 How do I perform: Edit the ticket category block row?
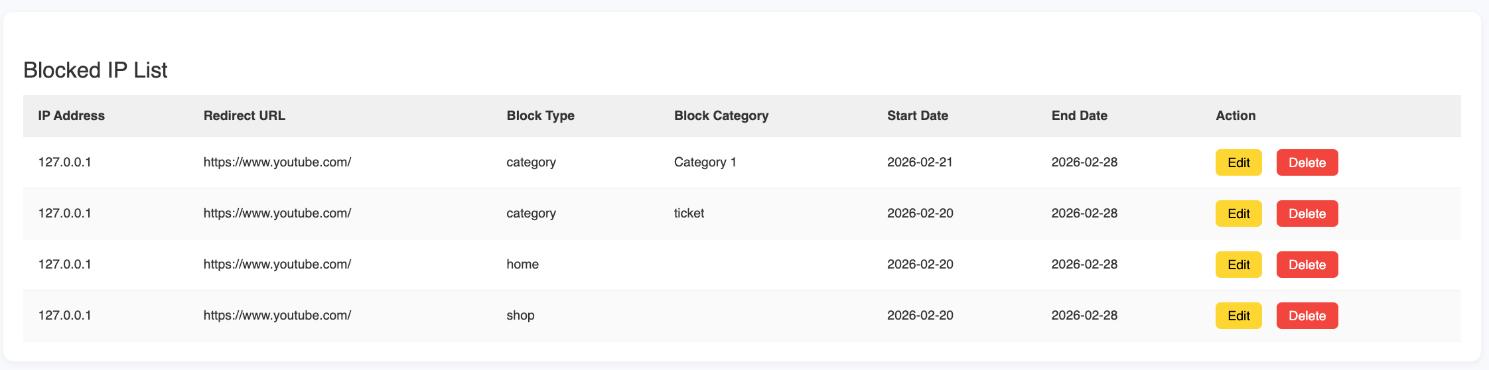click(1238, 214)
